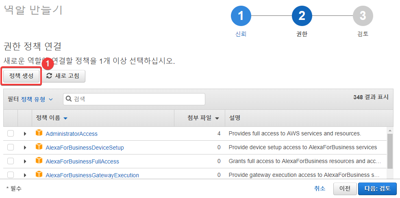Check the AdministratorAccess policy checkbox
Image resolution: width=400 pixels, height=198 pixels.
[x=11, y=133]
